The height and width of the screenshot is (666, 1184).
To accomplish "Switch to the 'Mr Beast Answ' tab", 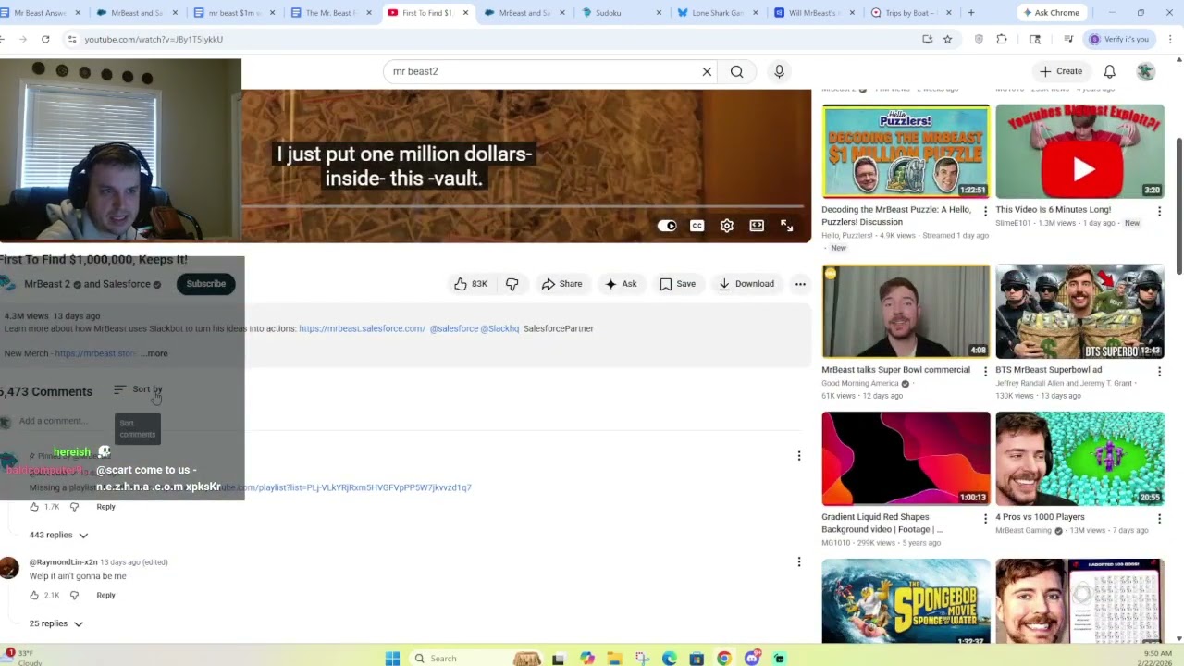I will (42, 13).
